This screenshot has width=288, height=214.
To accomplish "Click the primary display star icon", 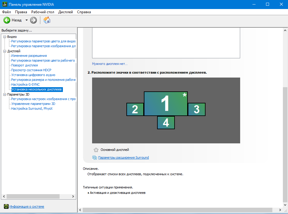I will [x=96, y=150].
